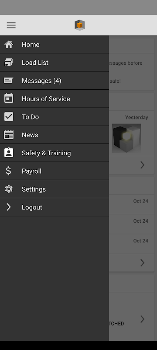The image size is (157, 350).
Task: Tap the To Do checkmark icon
Action: click(9, 117)
